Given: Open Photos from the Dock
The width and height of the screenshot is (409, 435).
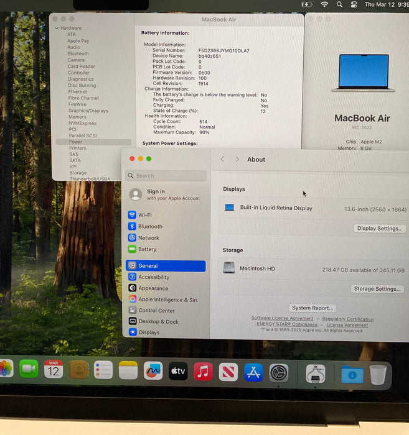Looking at the screenshot, I should 6,369.
